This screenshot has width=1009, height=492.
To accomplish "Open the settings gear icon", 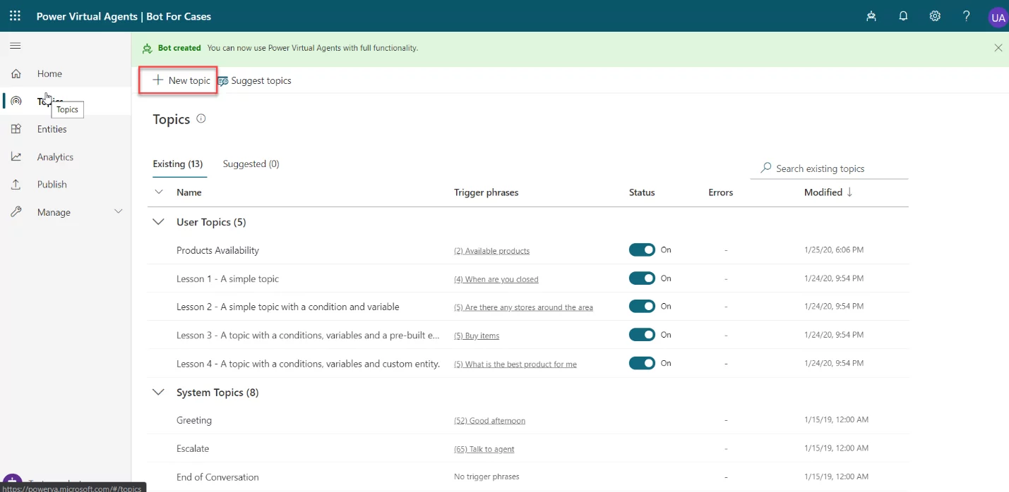I will pos(935,16).
